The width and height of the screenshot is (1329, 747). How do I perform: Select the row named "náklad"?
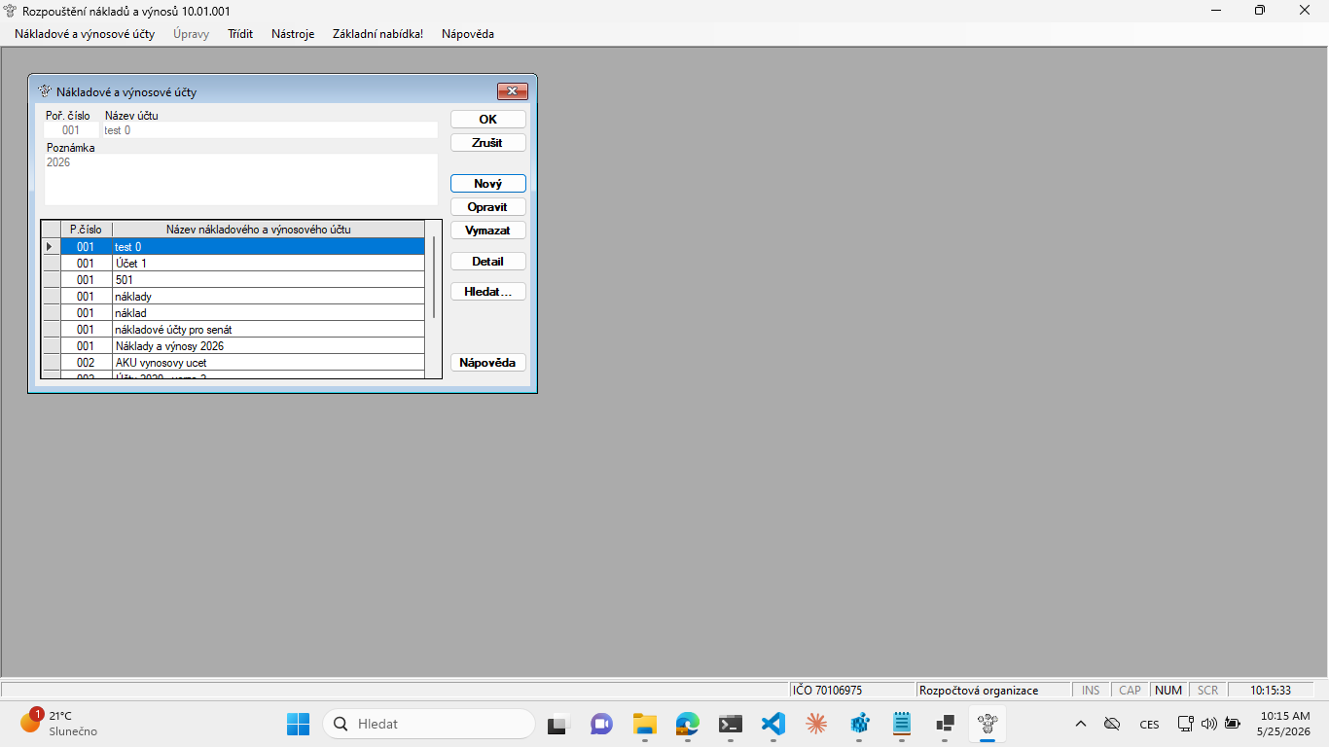(233, 313)
